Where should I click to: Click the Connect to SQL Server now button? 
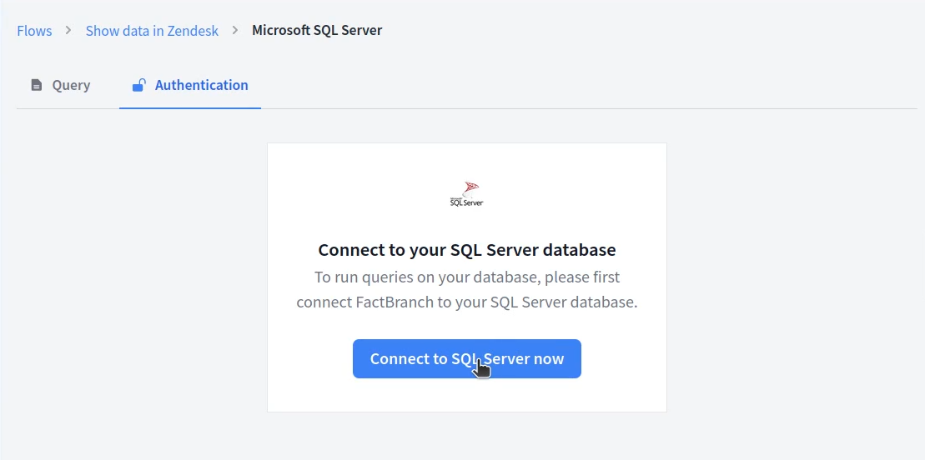(x=466, y=358)
